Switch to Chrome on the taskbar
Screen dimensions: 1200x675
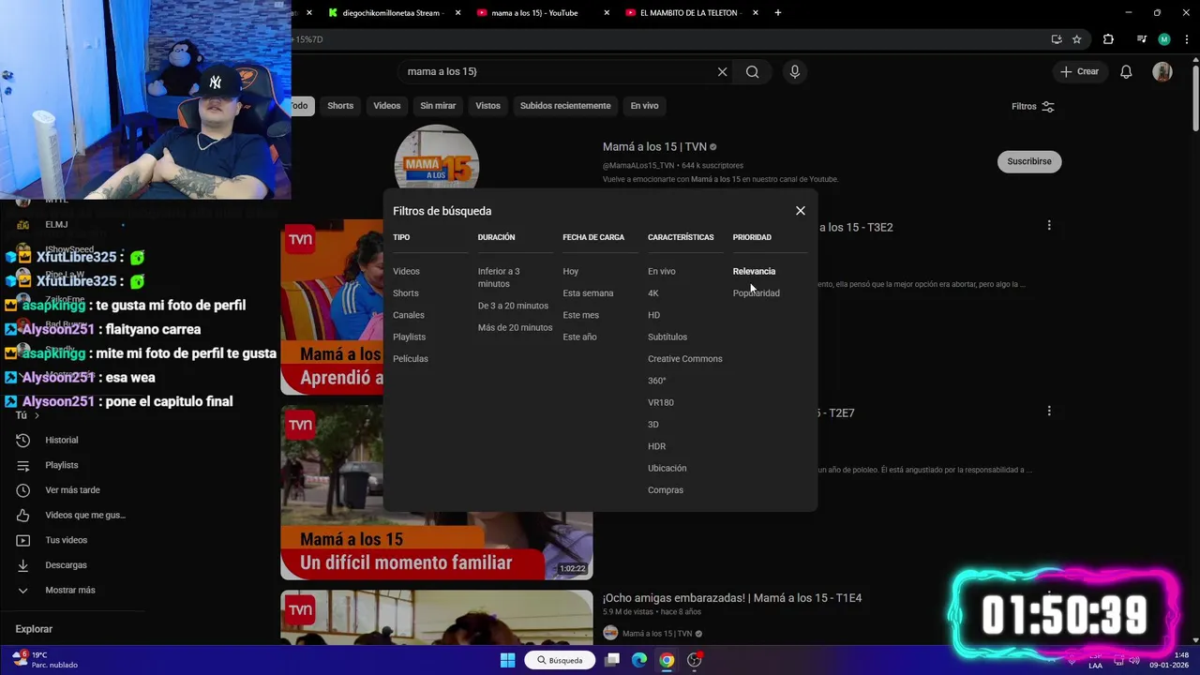667,660
